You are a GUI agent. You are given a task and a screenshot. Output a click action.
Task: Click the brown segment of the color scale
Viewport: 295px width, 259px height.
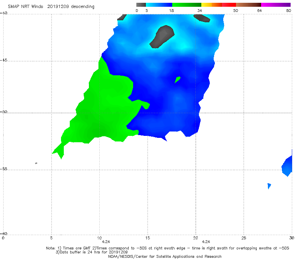tap(248, 5)
